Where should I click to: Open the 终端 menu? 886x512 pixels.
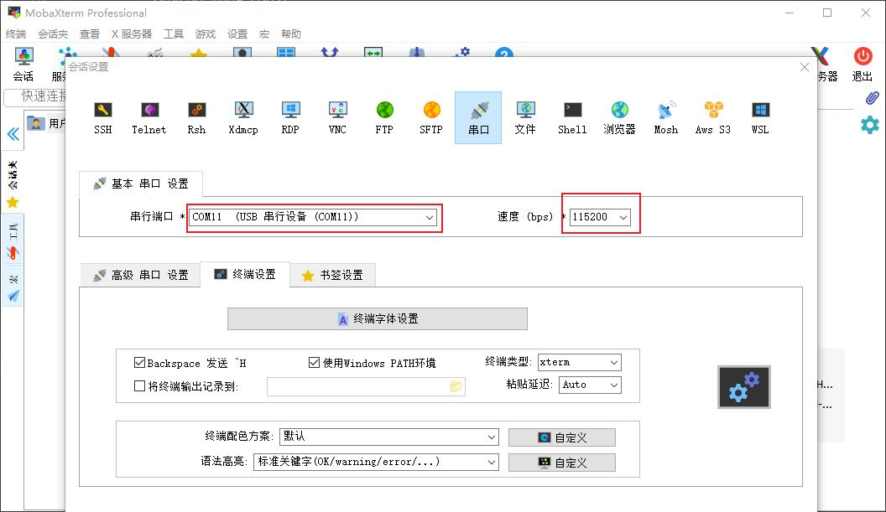point(16,34)
